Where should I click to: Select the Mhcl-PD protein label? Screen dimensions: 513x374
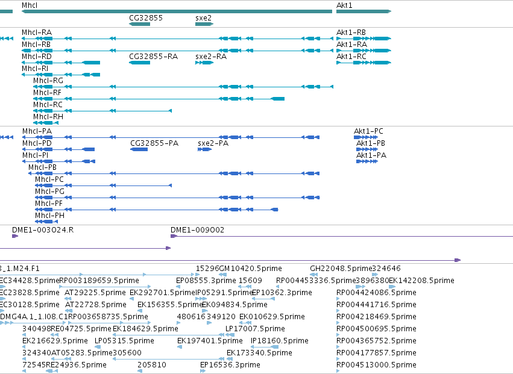coord(37,143)
